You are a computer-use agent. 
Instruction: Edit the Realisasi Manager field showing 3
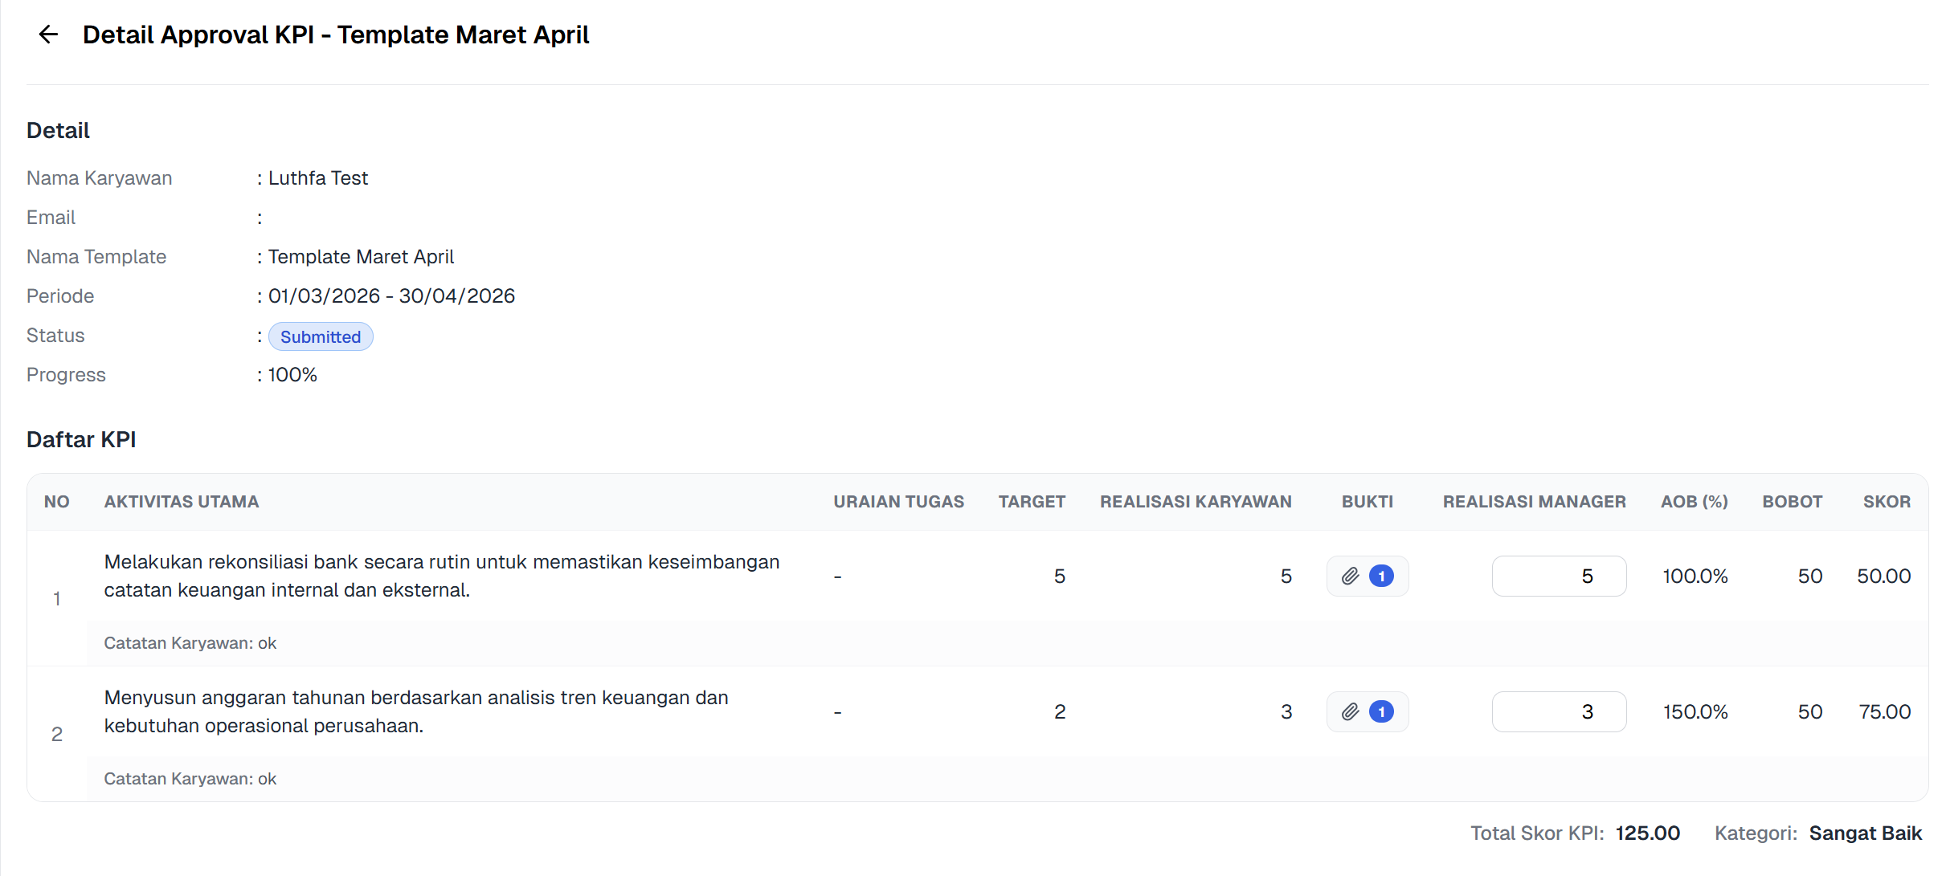(1558, 711)
